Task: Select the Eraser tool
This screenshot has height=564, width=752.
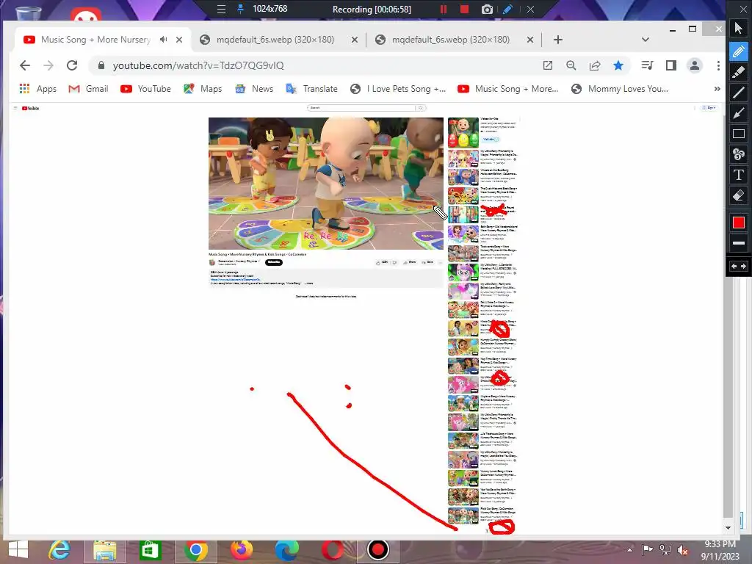Action: pos(739,195)
